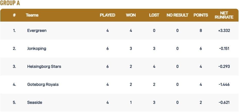The height and width of the screenshot is (112, 239).
Task: Click Goteborg Royals' net runrate -1.446
Action: pyautogui.click(x=224, y=85)
